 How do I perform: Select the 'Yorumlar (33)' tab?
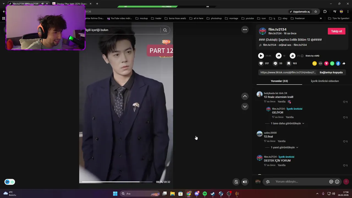279,81
